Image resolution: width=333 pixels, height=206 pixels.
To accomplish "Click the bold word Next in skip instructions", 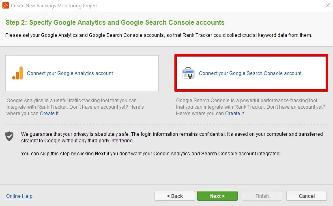I will coord(100,154).
